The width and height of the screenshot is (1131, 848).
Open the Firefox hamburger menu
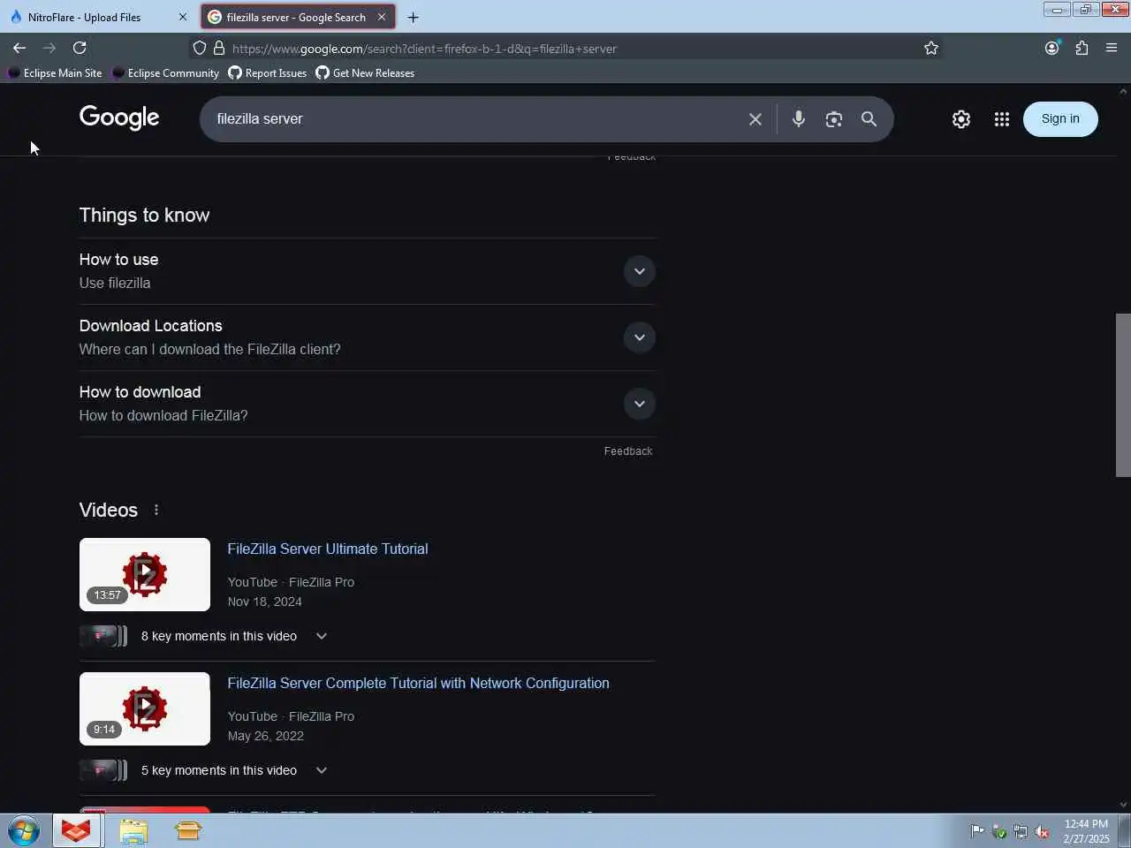[x=1112, y=48]
